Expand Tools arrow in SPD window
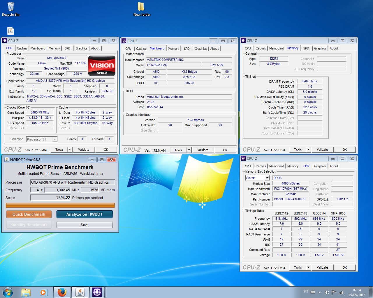This screenshot has width=373, height=298. [x=308, y=267]
